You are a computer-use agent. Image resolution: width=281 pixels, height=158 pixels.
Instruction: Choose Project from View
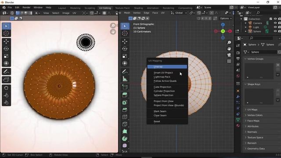point(167,101)
